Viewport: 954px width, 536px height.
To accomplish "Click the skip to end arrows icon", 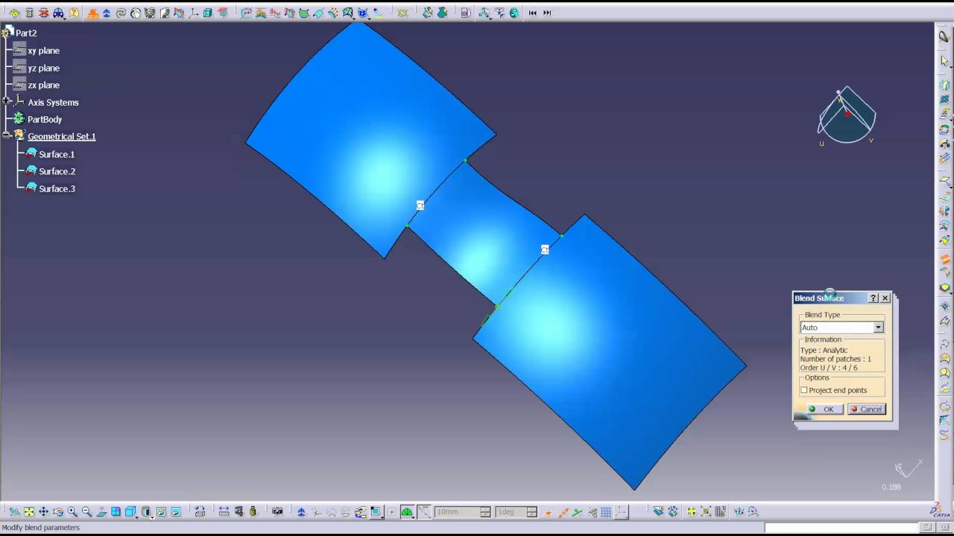I will point(547,13).
